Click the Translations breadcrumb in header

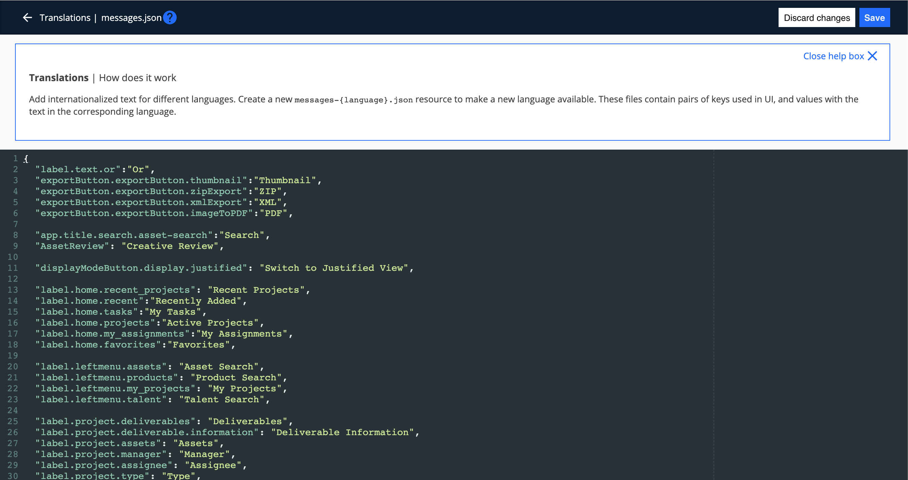click(65, 17)
